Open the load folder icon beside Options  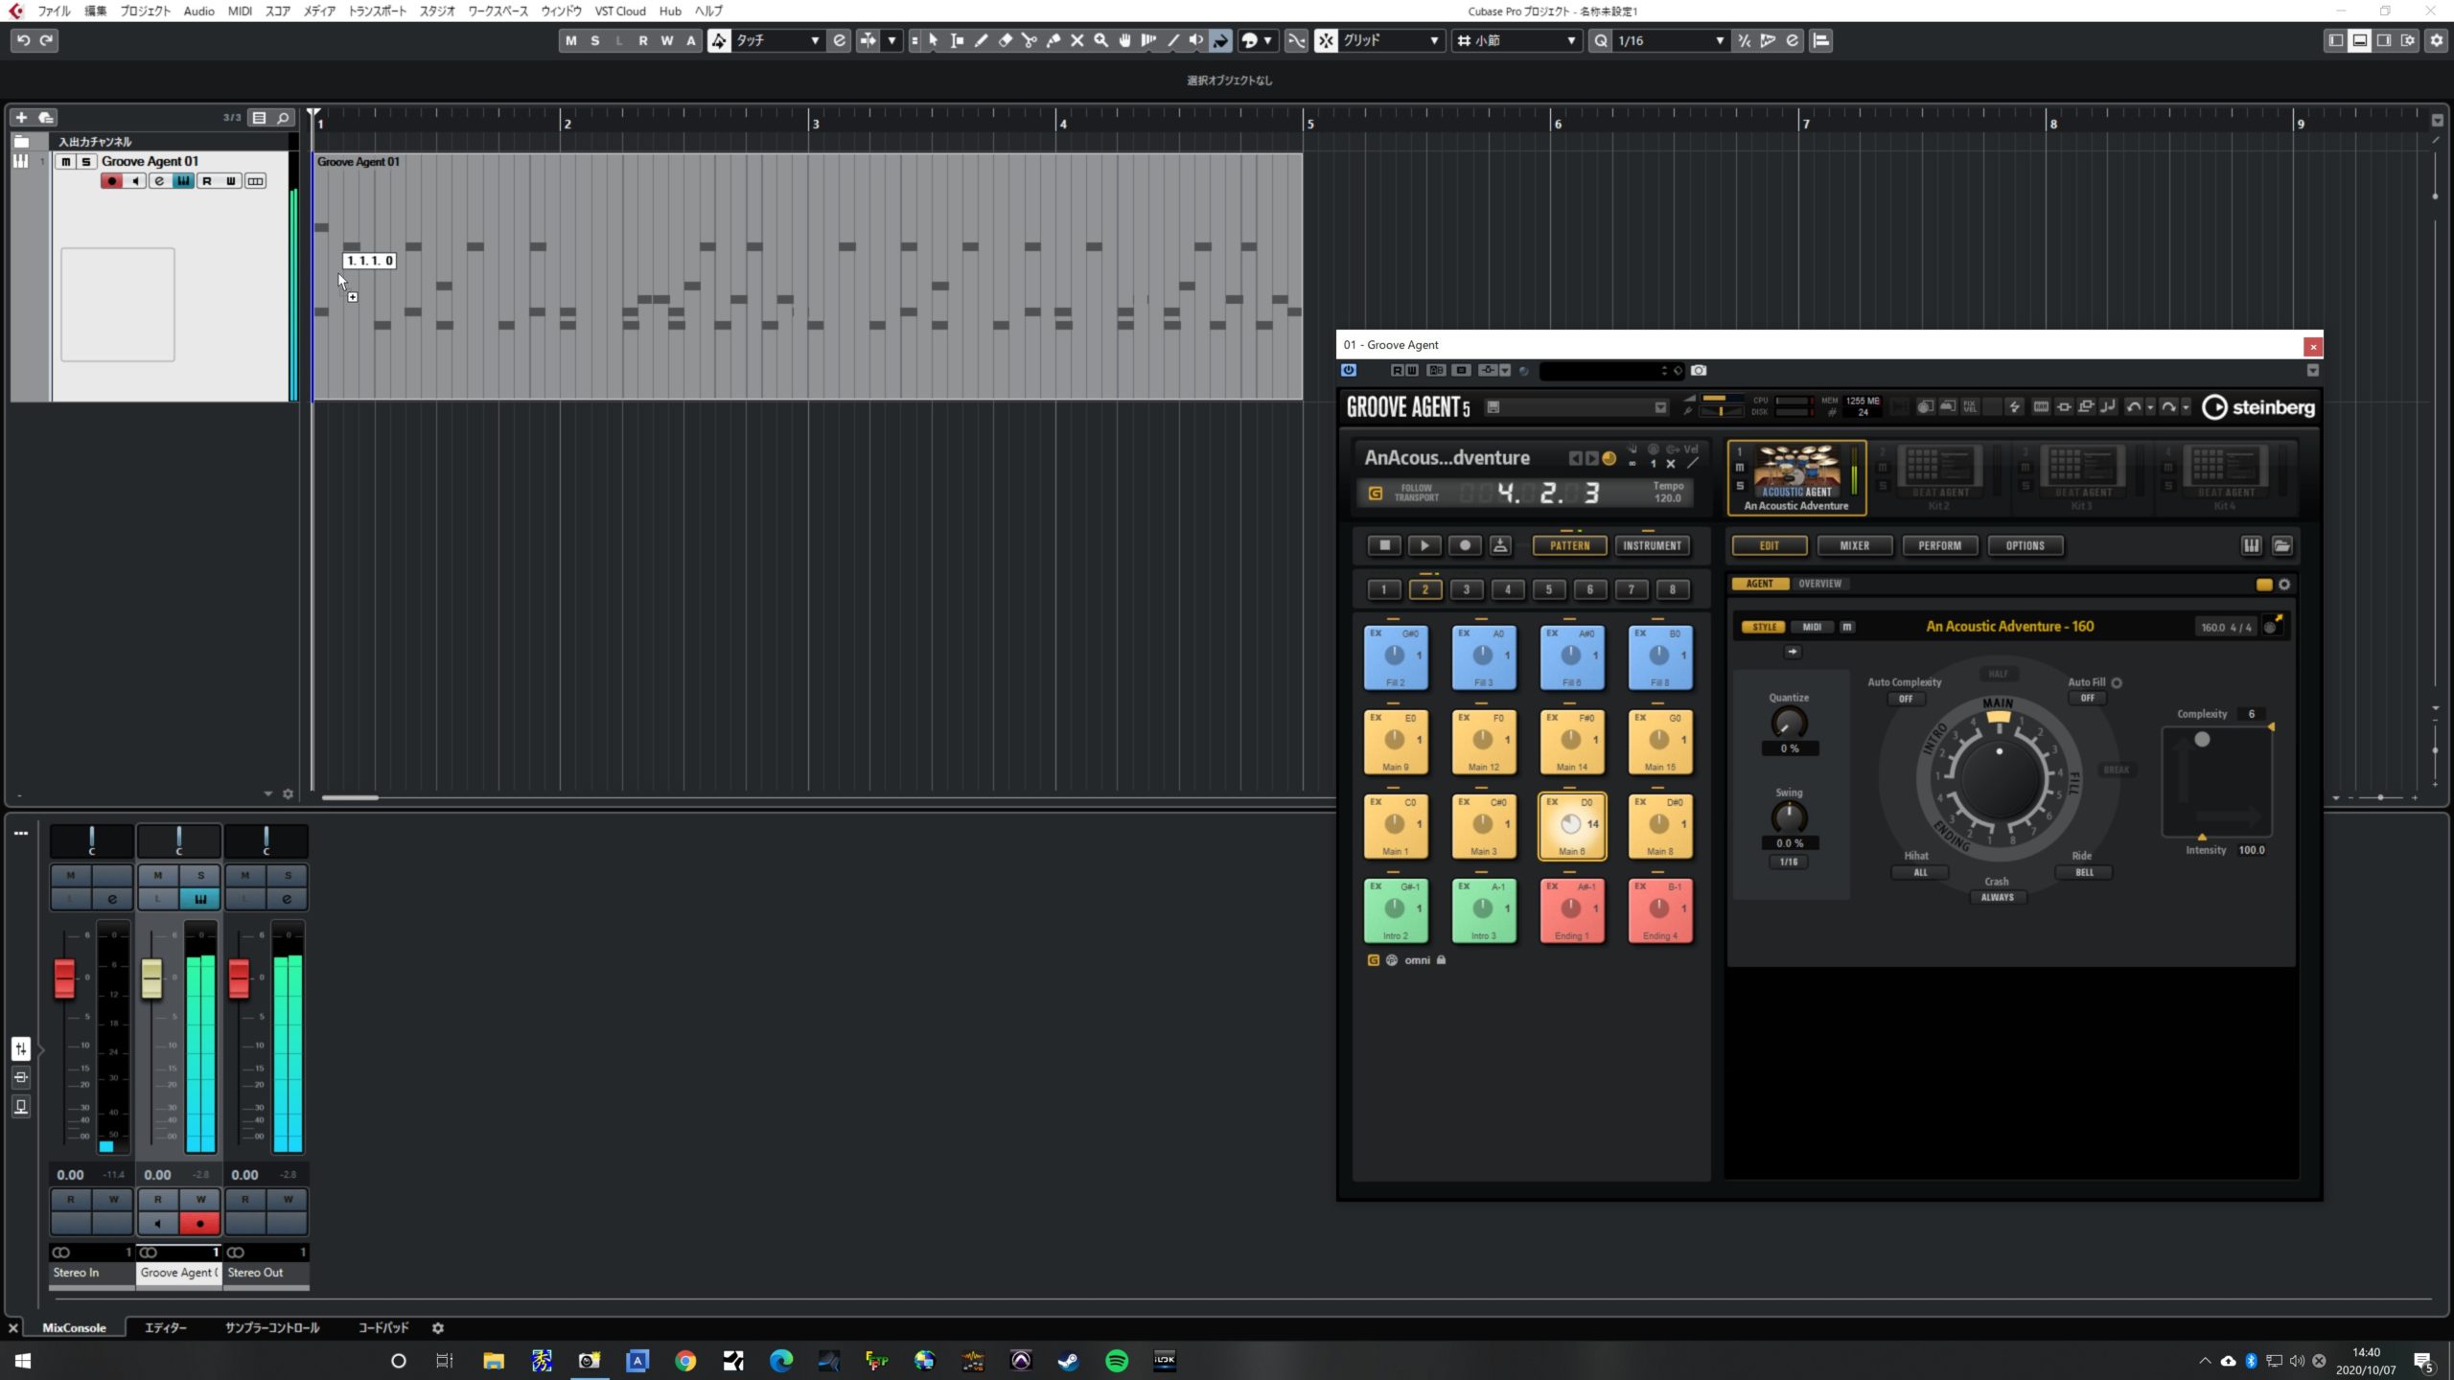click(x=2282, y=545)
